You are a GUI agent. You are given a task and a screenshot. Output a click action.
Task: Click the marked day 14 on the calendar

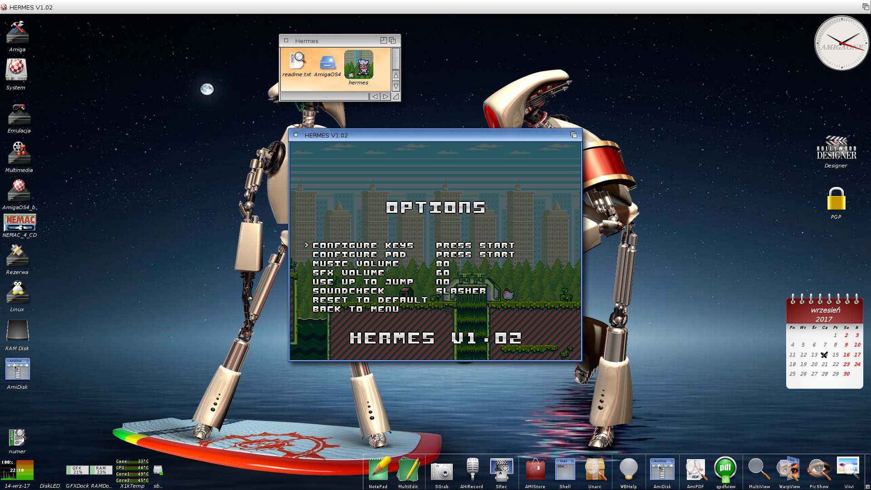tap(825, 355)
